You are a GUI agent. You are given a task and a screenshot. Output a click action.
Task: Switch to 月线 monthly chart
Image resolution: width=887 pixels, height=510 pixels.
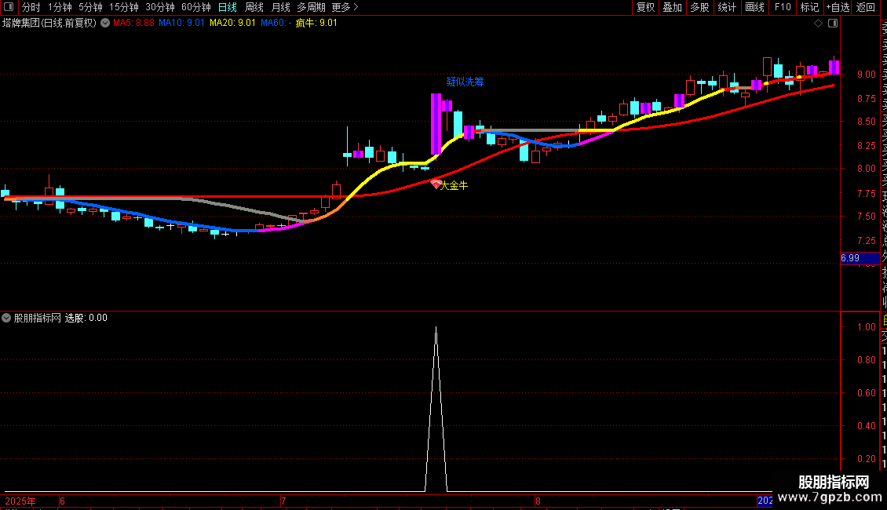click(x=280, y=7)
